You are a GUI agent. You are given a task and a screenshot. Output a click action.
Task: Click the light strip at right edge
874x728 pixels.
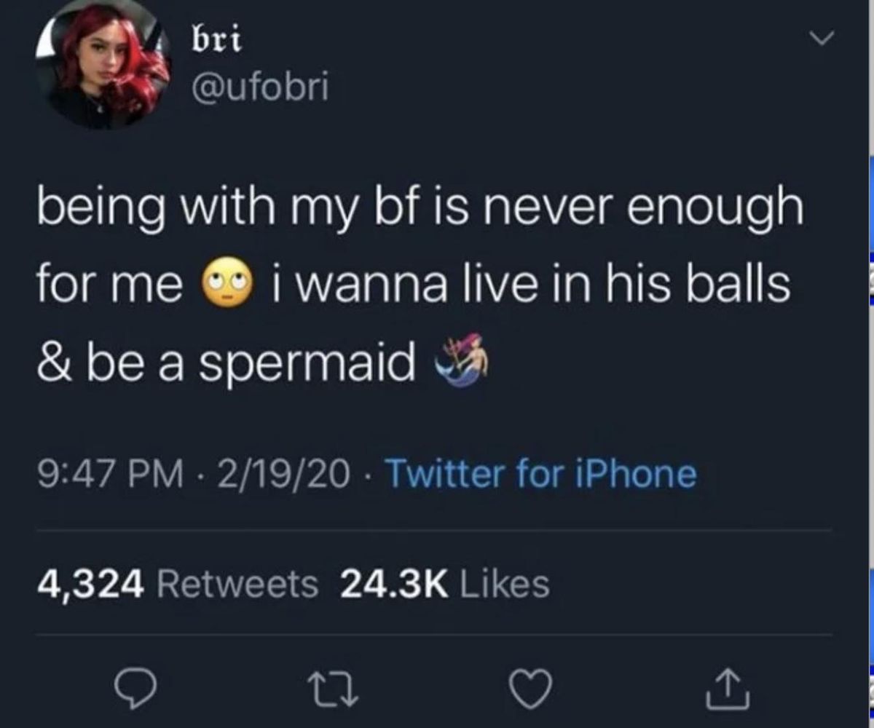[x=871, y=364]
